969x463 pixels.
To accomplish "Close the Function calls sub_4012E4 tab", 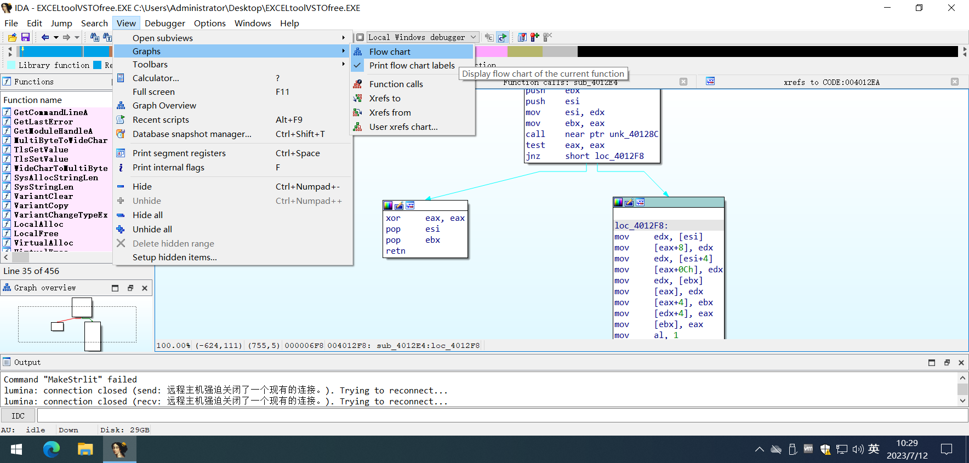I will (683, 82).
